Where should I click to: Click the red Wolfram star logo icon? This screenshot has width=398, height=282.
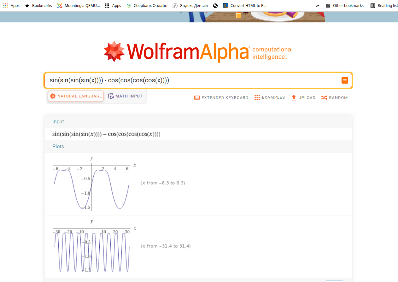114,51
